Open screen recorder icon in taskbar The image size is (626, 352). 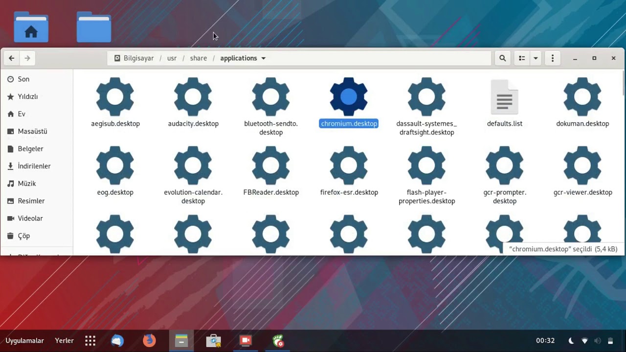(x=246, y=341)
